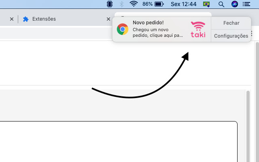The width and height of the screenshot is (259, 162).
Task: Open the "Novo pedido!" notification title
Action: [x=148, y=23]
